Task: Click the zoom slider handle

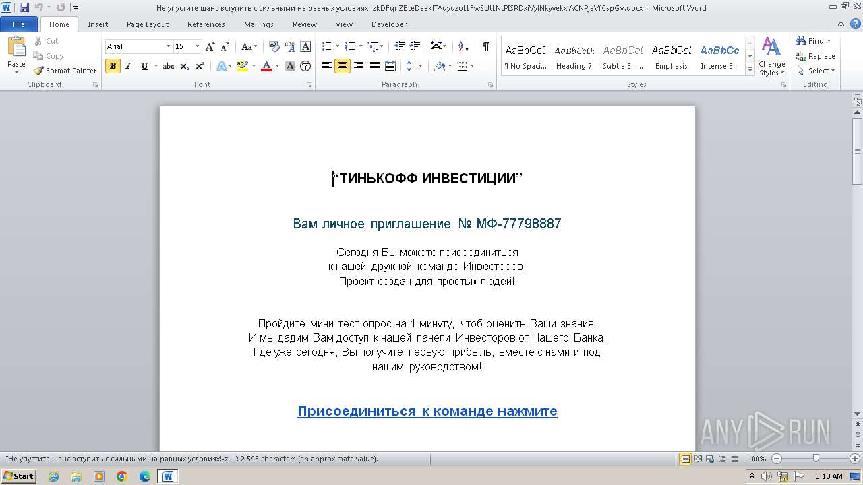Action: pyautogui.click(x=816, y=459)
